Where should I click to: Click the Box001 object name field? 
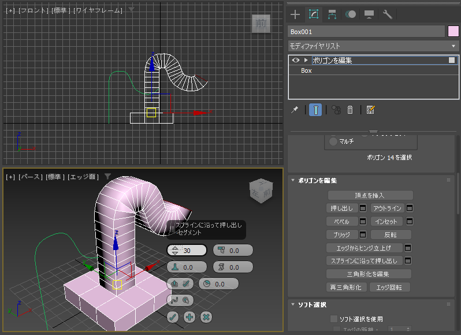click(366, 32)
